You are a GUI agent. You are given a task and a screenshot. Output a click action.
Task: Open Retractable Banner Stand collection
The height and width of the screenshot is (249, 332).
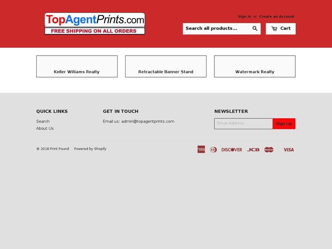166,66
